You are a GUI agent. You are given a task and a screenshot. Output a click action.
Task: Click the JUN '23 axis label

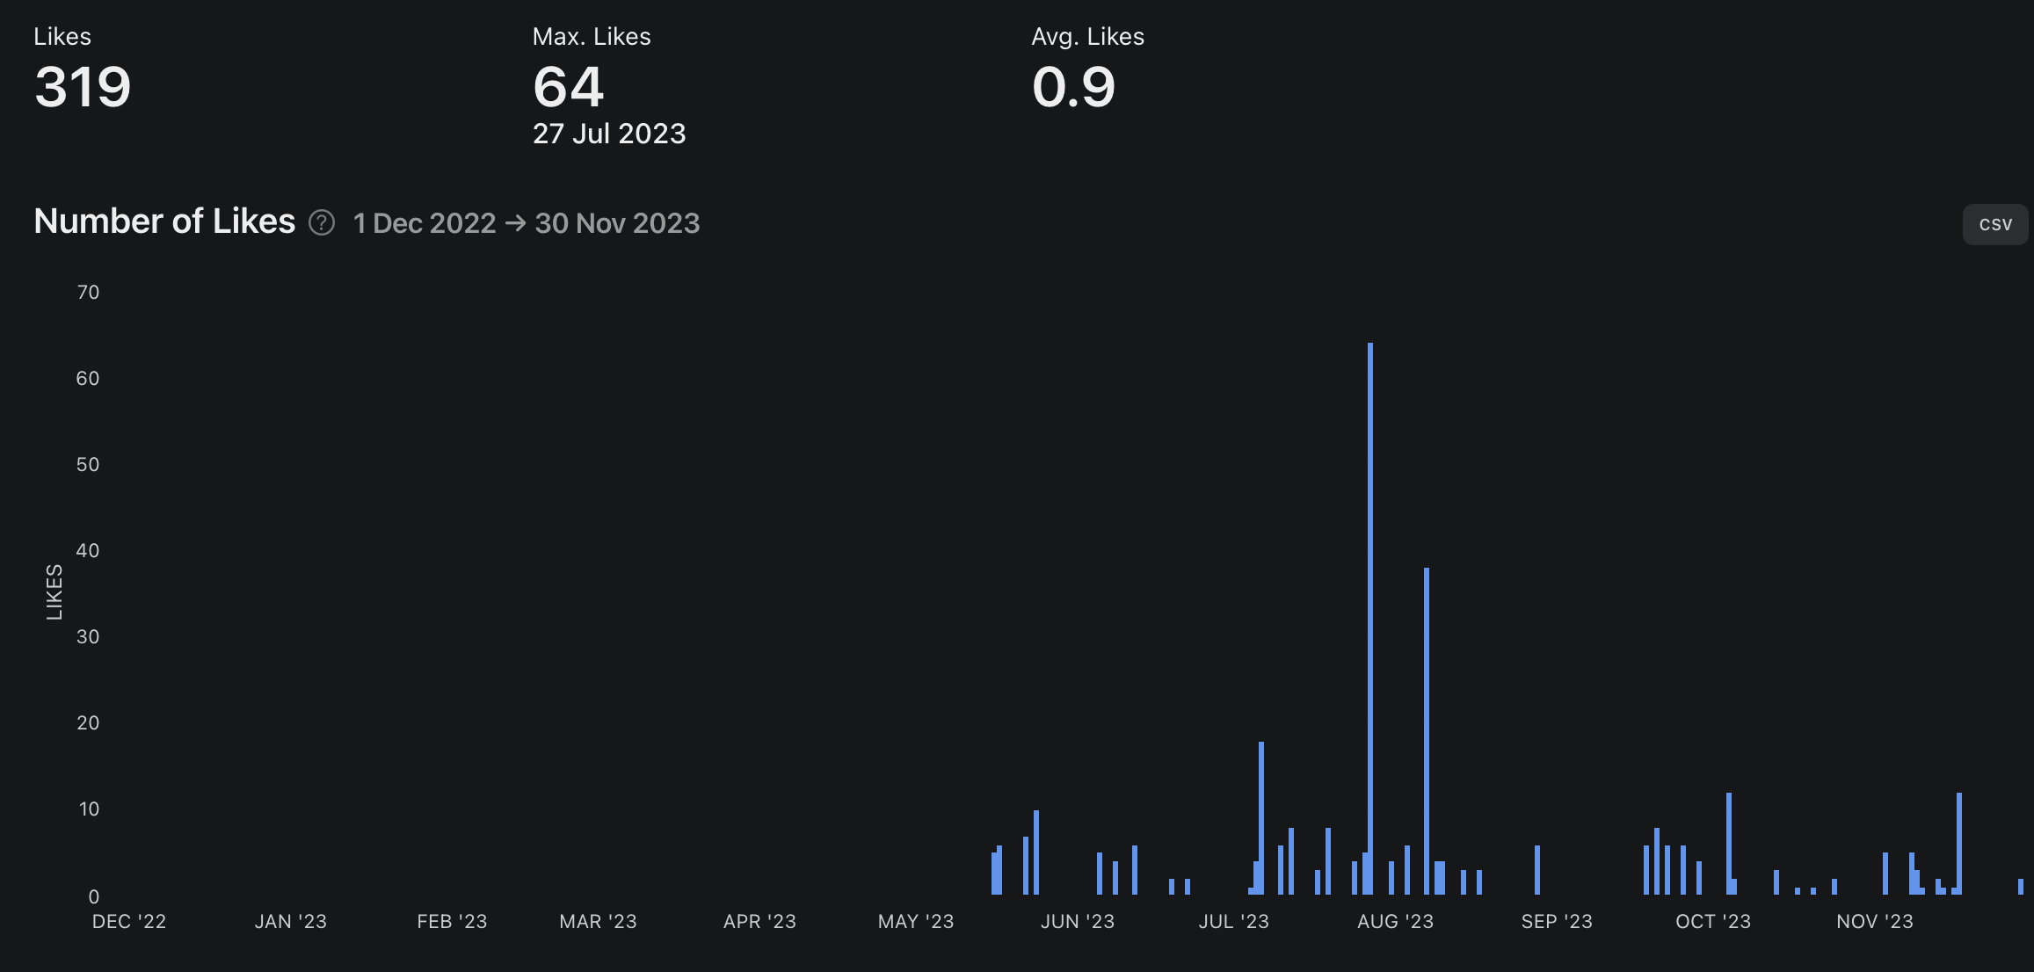point(1078,921)
